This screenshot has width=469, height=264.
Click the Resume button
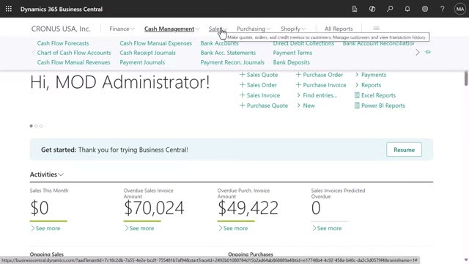(404, 150)
